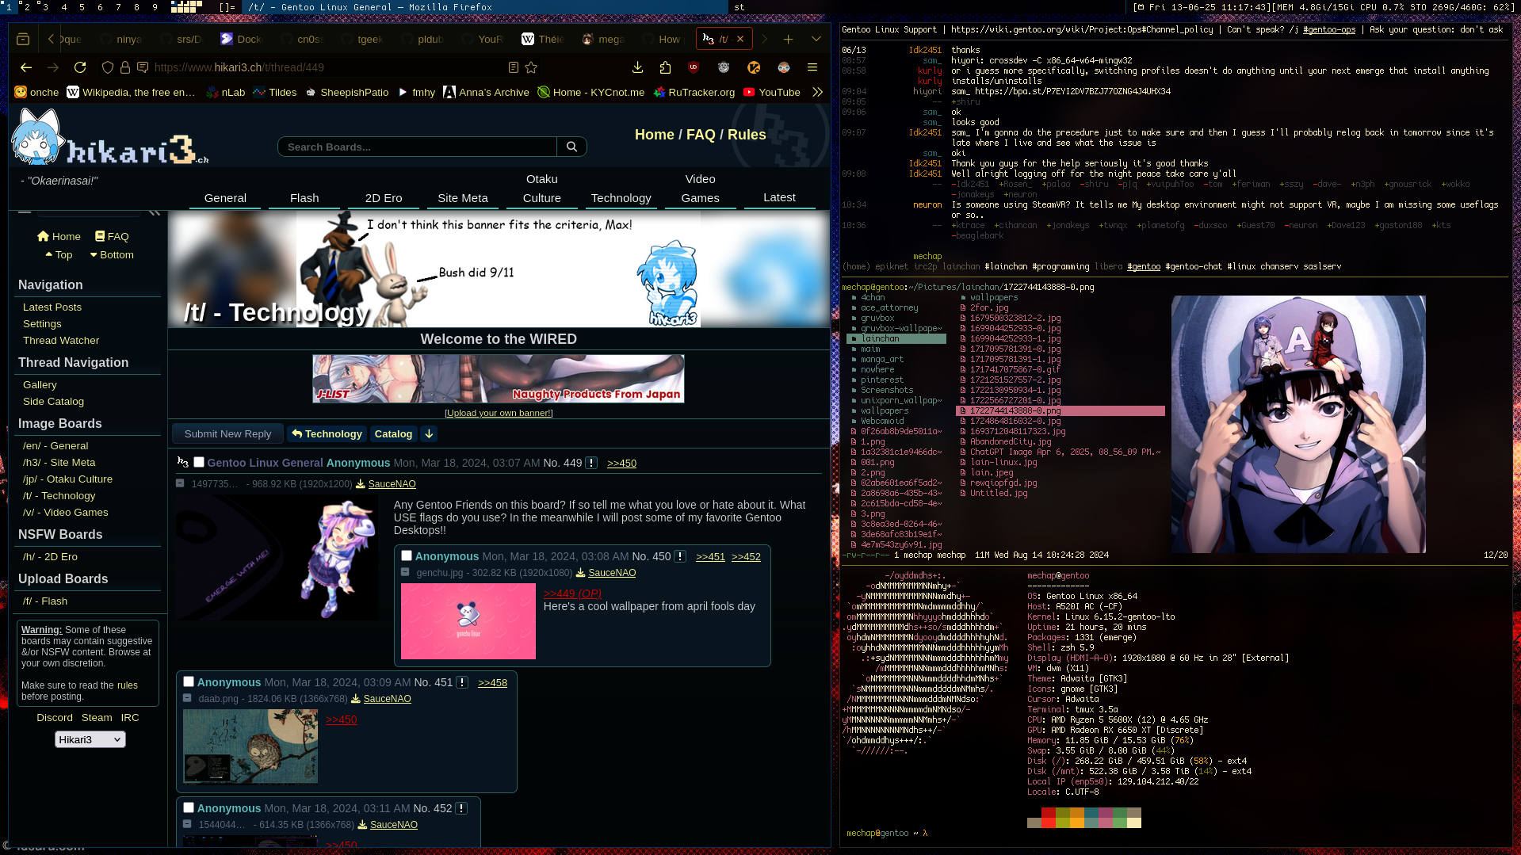
Task: Show more bookmarks with the overflow chevron
Action: [x=817, y=92]
